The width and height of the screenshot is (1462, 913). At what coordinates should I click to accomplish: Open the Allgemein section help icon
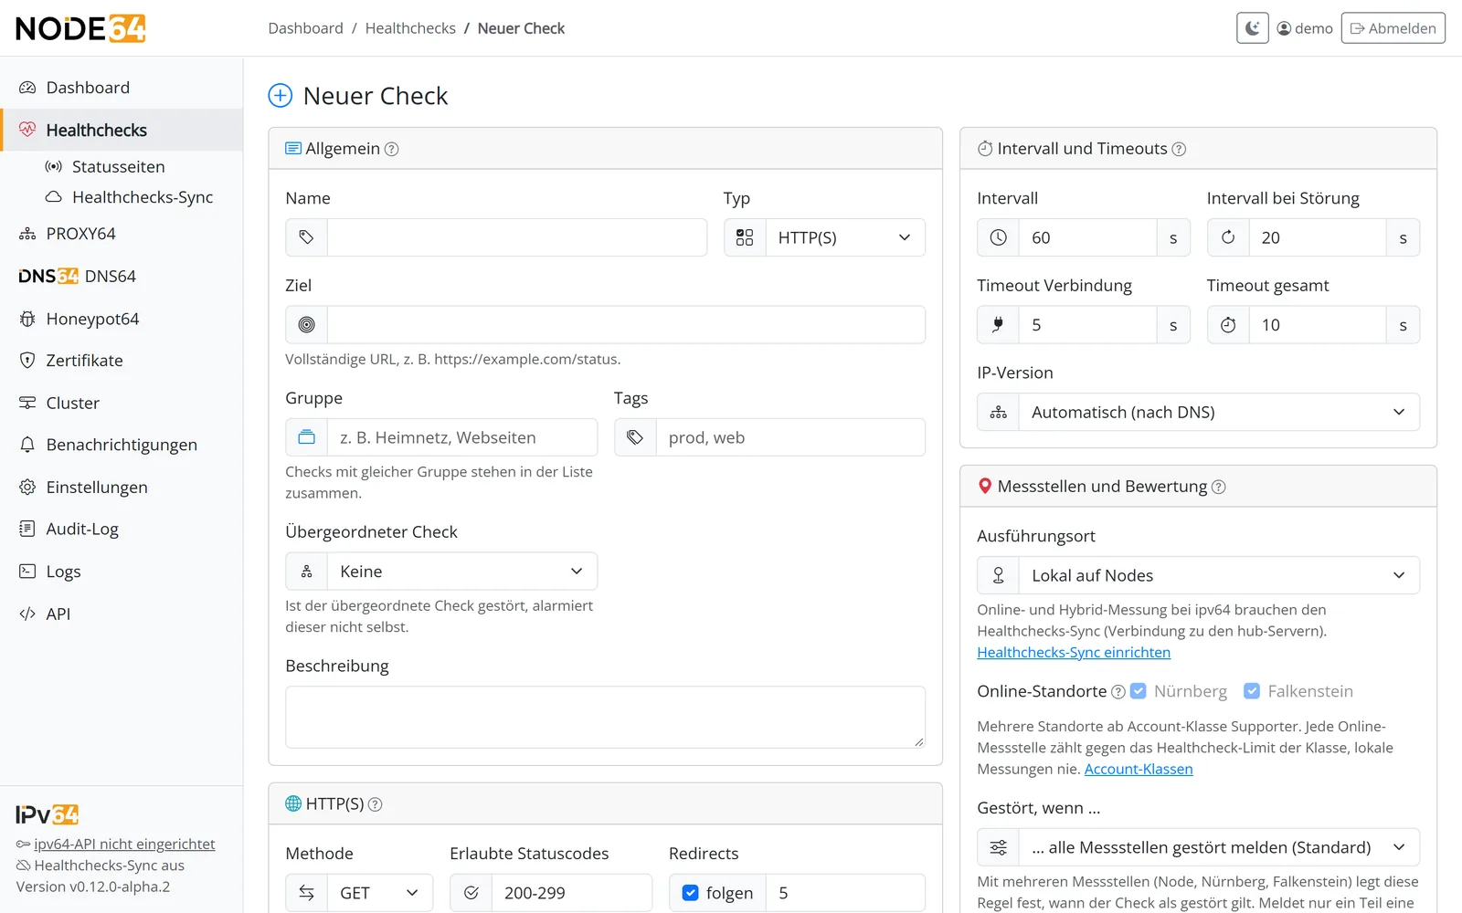click(x=391, y=149)
